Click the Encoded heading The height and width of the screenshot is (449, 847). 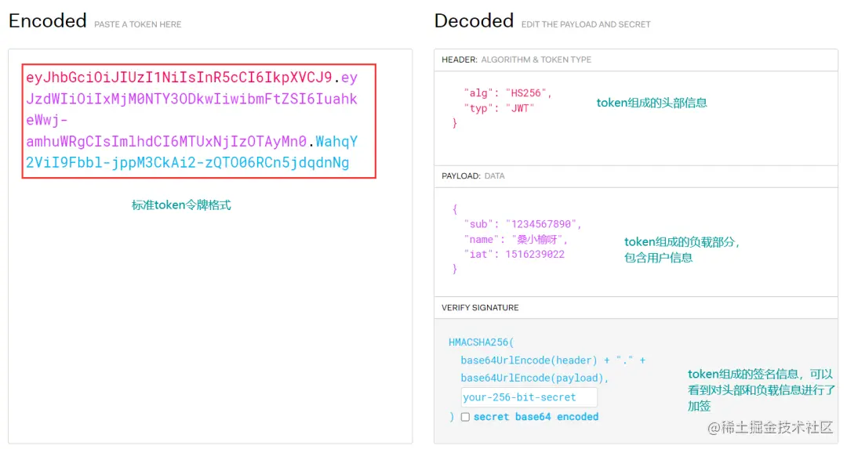pyautogui.click(x=48, y=21)
